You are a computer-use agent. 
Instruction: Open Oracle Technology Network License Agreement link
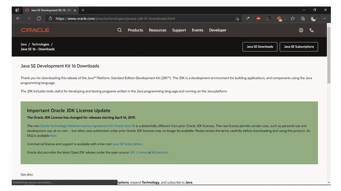[87, 126]
